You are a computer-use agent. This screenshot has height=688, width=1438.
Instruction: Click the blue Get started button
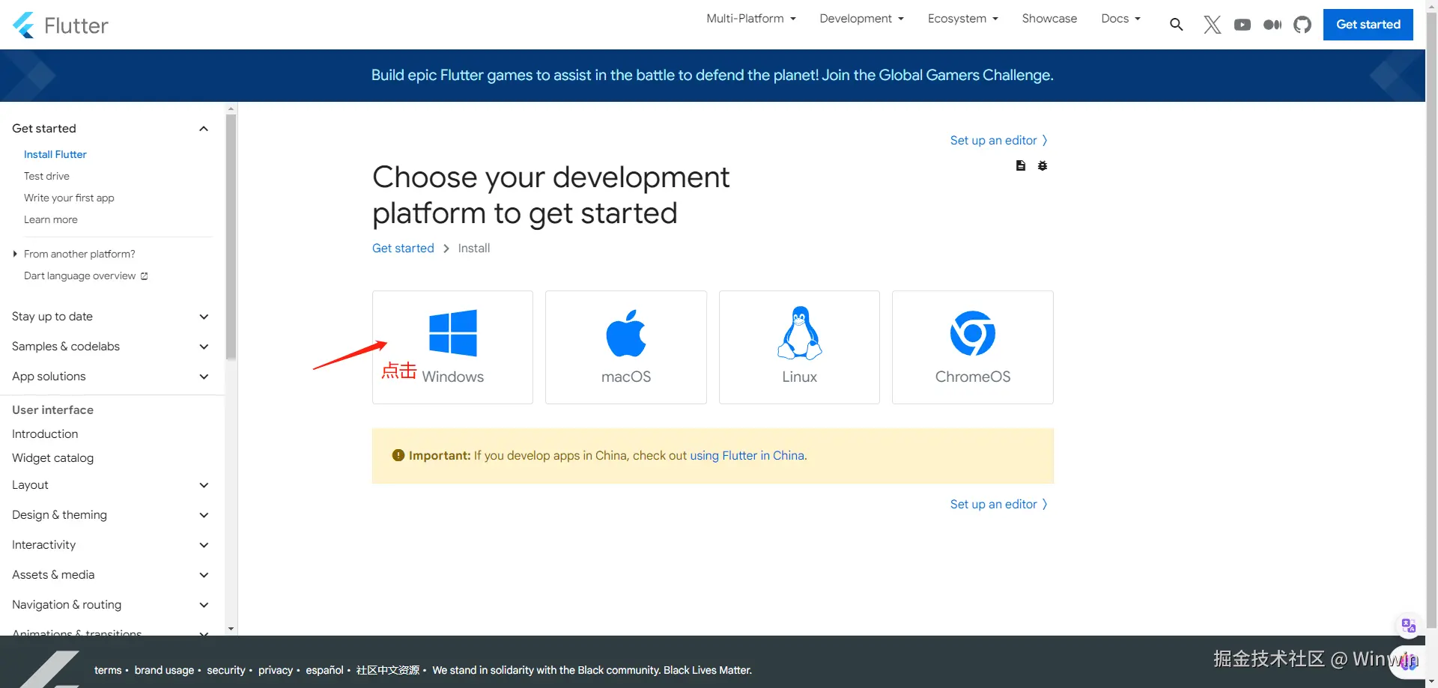(x=1368, y=25)
